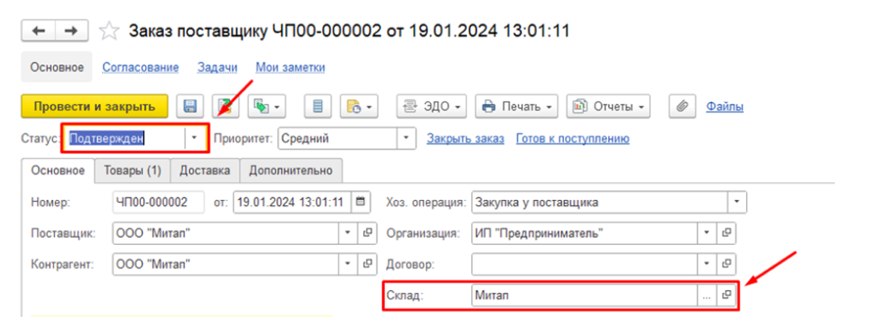Switch to the Дополнительно tab
Screen dimensions: 875x334
click(x=291, y=171)
